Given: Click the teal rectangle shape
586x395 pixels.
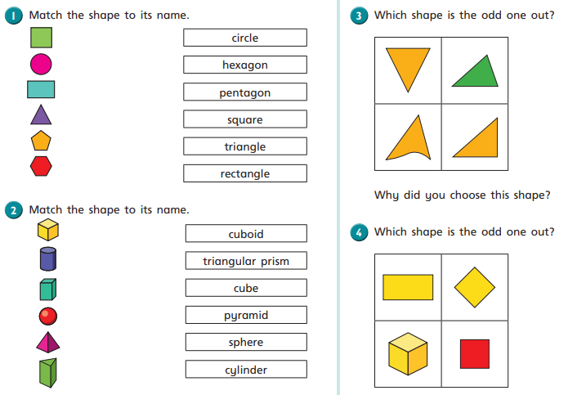Looking at the screenshot, I should 41,89.
